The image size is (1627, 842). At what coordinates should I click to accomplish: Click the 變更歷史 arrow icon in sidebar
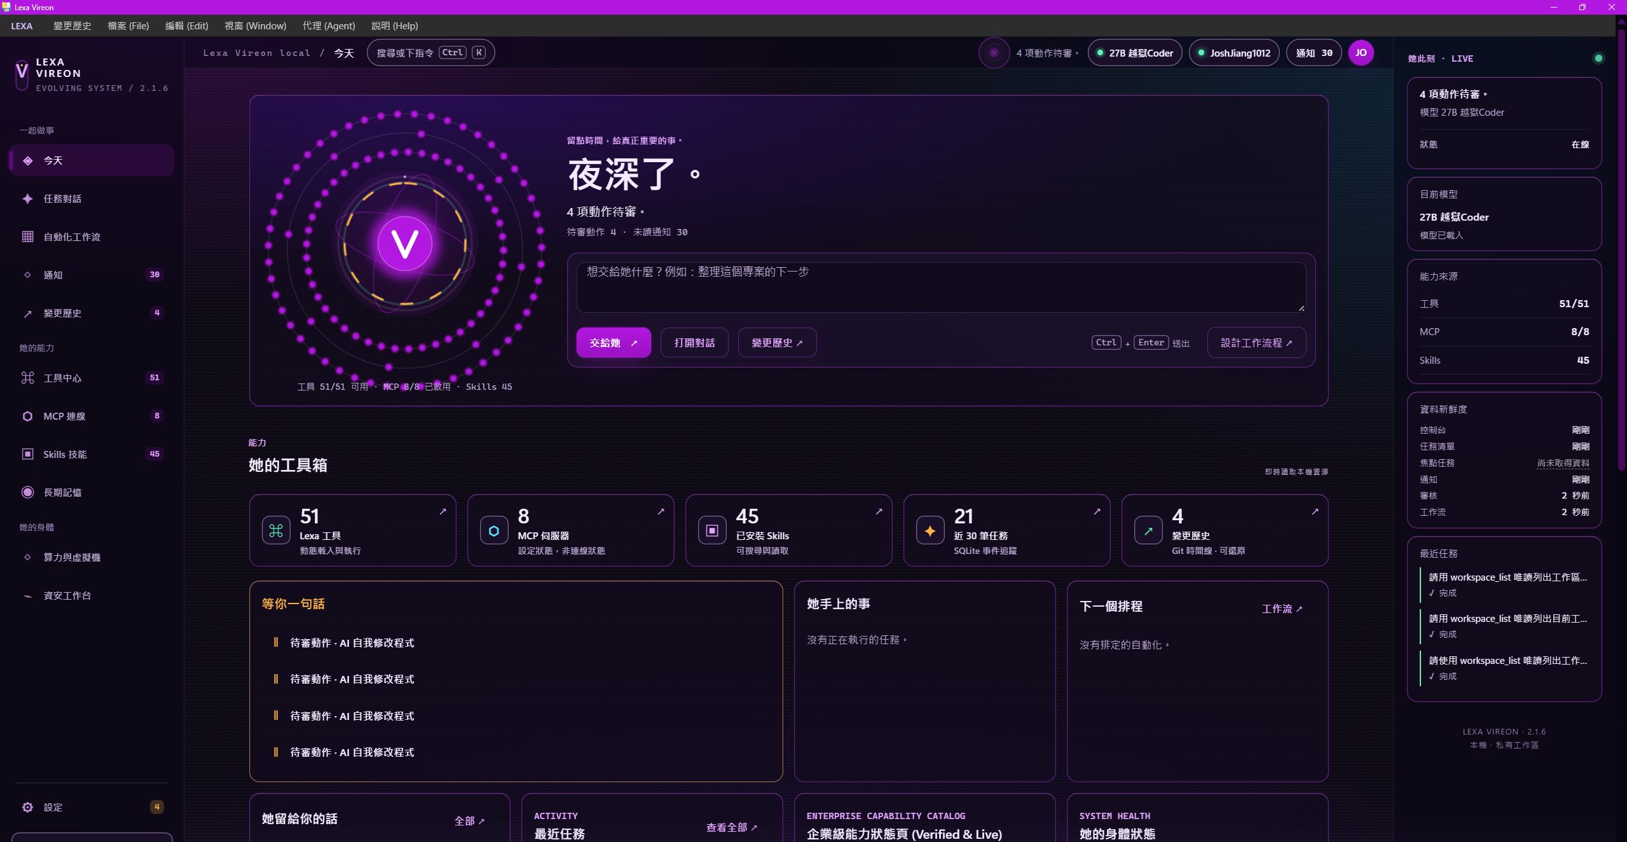coord(27,314)
